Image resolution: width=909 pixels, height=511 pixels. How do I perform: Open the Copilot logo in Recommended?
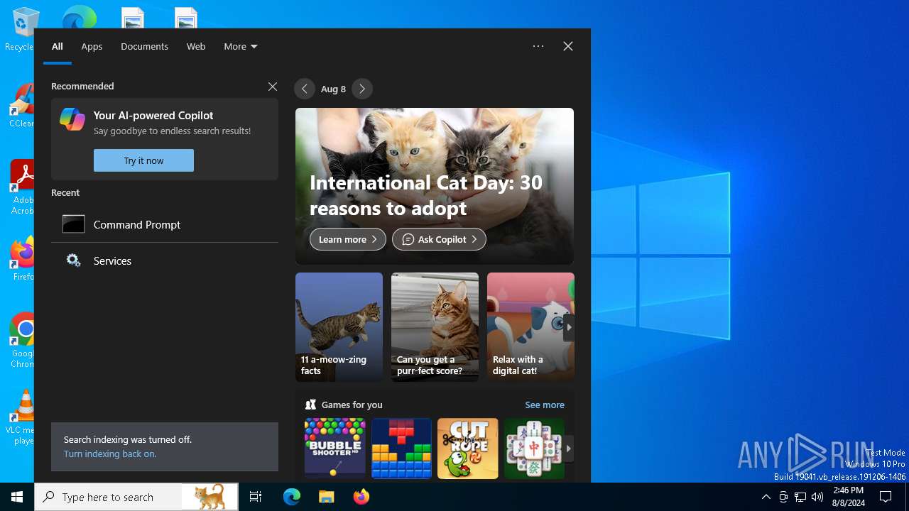tap(72, 119)
